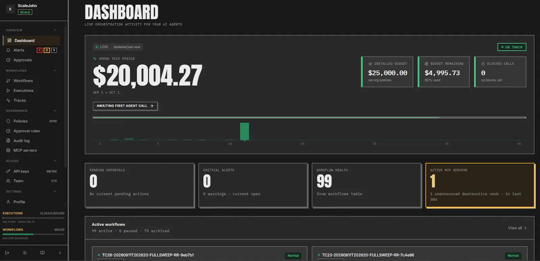Collapse the Workflows section chevron
540x261 pixels.
[55, 71]
